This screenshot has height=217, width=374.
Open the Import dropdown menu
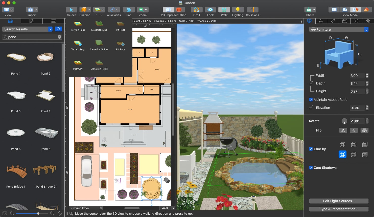32,10
